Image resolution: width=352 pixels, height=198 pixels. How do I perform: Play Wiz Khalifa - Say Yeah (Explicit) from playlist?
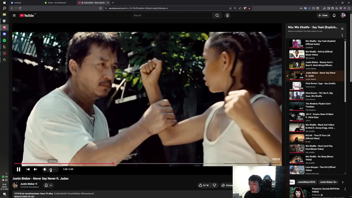pyautogui.click(x=315, y=44)
